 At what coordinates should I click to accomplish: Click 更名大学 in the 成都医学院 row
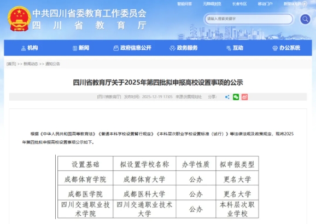[237, 194]
